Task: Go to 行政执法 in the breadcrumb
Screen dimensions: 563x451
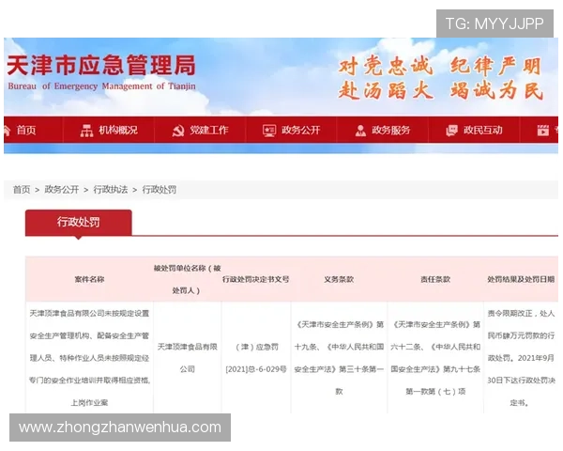Action: point(111,190)
